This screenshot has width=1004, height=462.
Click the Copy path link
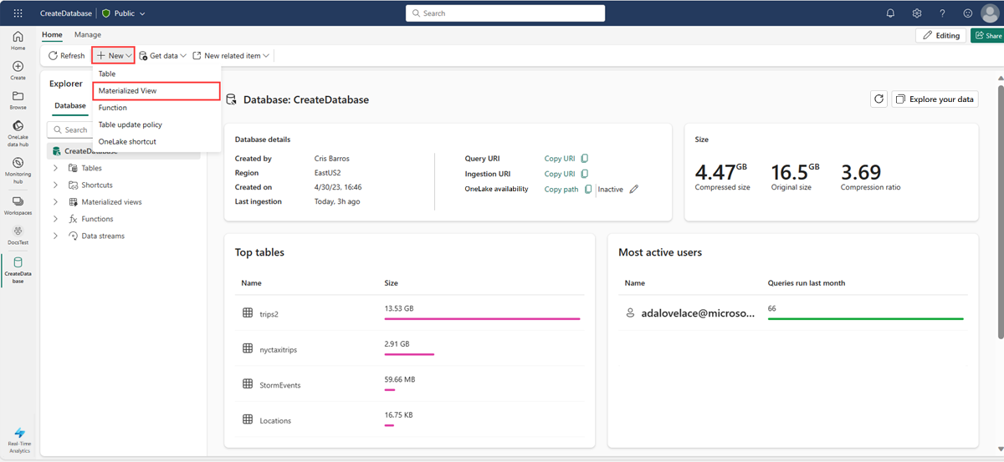tap(561, 190)
